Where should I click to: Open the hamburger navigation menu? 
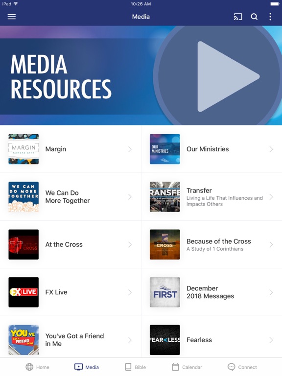(x=12, y=17)
